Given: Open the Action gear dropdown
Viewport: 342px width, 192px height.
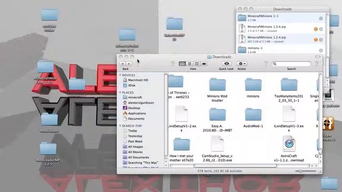Looking at the screenshot, I should (242, 63).
